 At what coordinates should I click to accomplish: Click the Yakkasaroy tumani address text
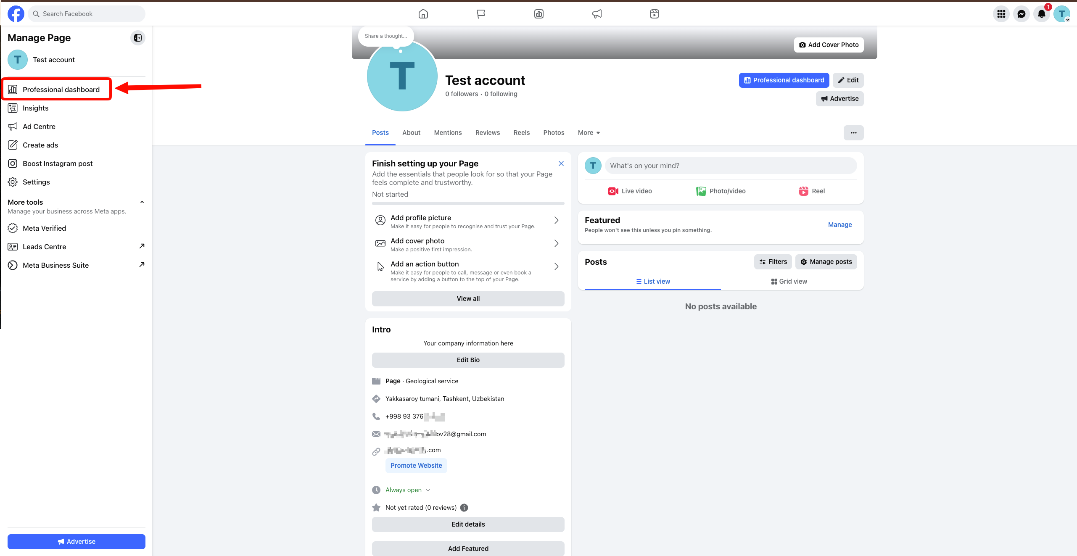coord(445,399)
